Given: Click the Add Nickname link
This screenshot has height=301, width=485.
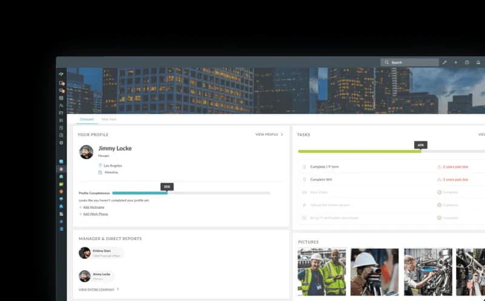Looking at the screenshot, I should (93, 207).
